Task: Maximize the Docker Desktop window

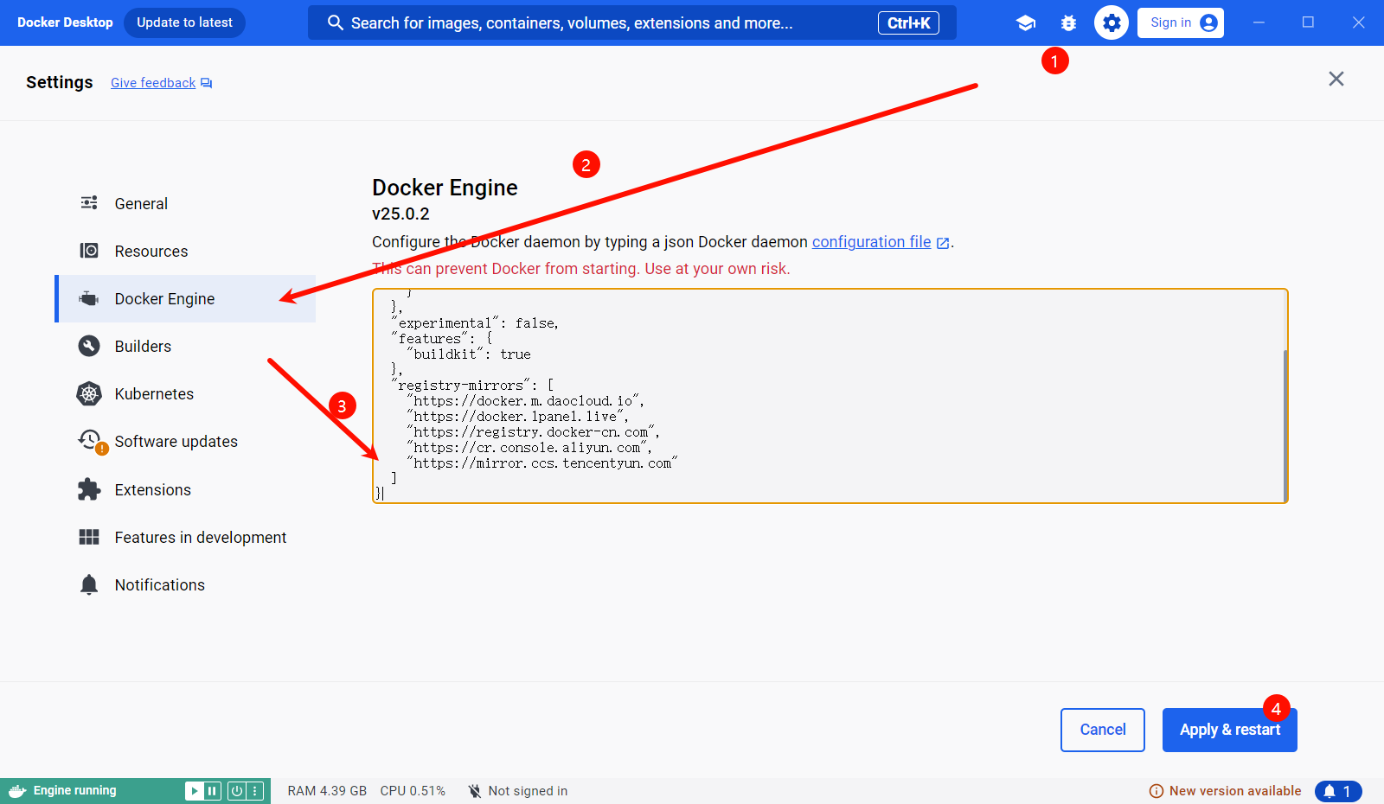Action: (x=1308, y=22)
